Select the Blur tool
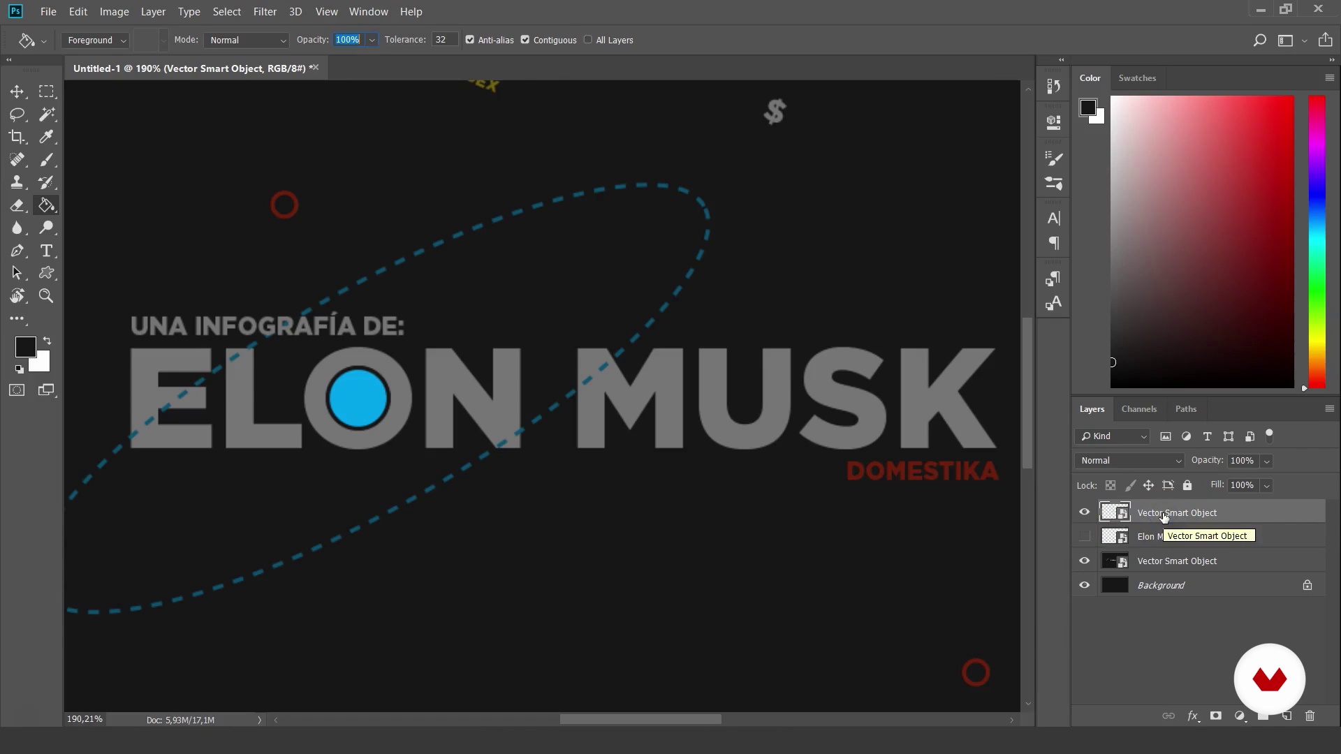The height and width of the screenshot is (754, 1341). [17, 228]
